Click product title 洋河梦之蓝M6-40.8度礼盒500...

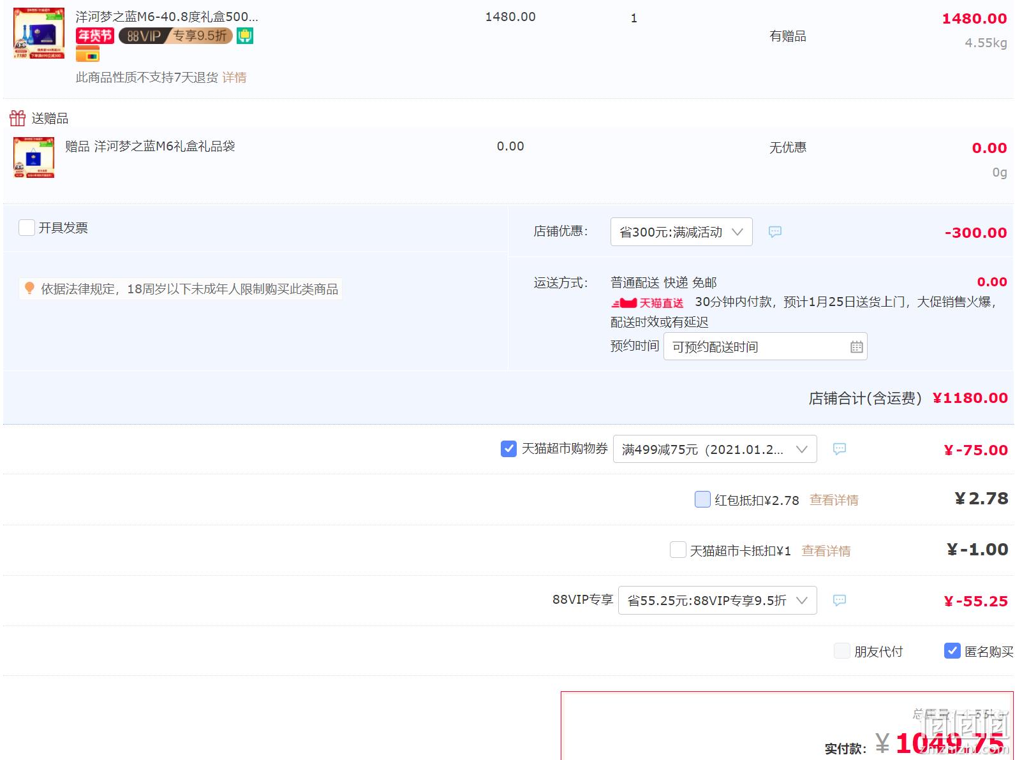point(167,17)
